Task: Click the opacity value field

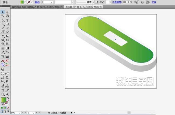Action: point(125,2)
